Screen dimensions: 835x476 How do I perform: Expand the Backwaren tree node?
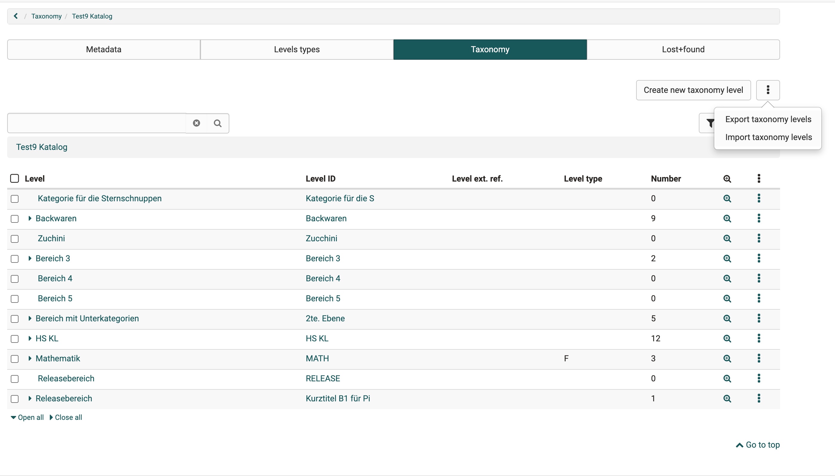(x=30, y=218)
